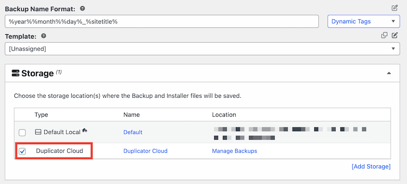Click the edit icon above Dynamic Tags

pos(394,8)
